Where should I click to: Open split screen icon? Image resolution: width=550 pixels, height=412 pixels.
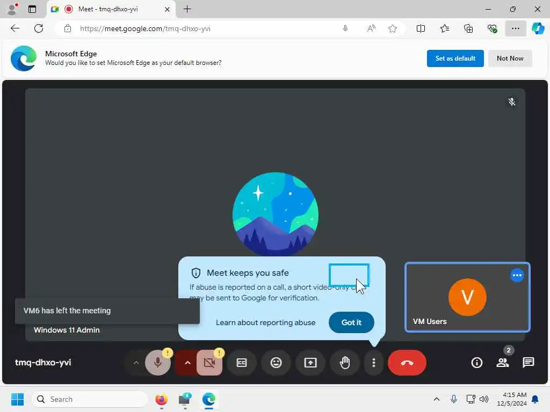click(x=421, y=28)
